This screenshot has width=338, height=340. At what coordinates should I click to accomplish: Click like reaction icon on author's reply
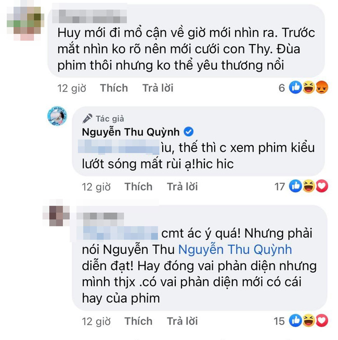point(295,186)
